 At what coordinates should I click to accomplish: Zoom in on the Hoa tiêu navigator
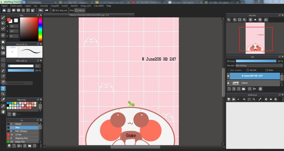click(x=235, y=20)
